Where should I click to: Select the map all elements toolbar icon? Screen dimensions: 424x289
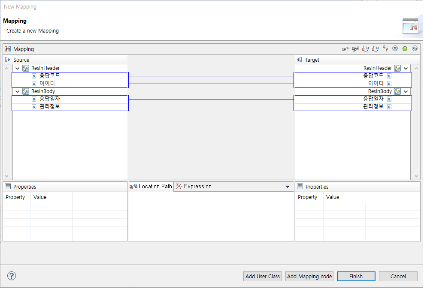(x=355, y=48)
